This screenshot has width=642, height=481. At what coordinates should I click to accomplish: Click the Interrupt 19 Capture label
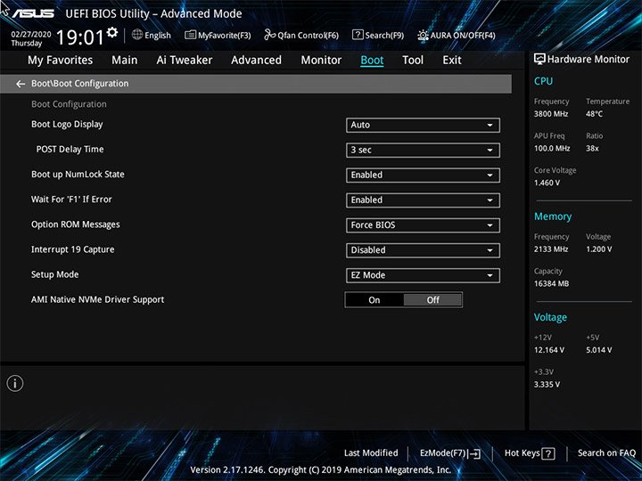(x=72, y=249)
